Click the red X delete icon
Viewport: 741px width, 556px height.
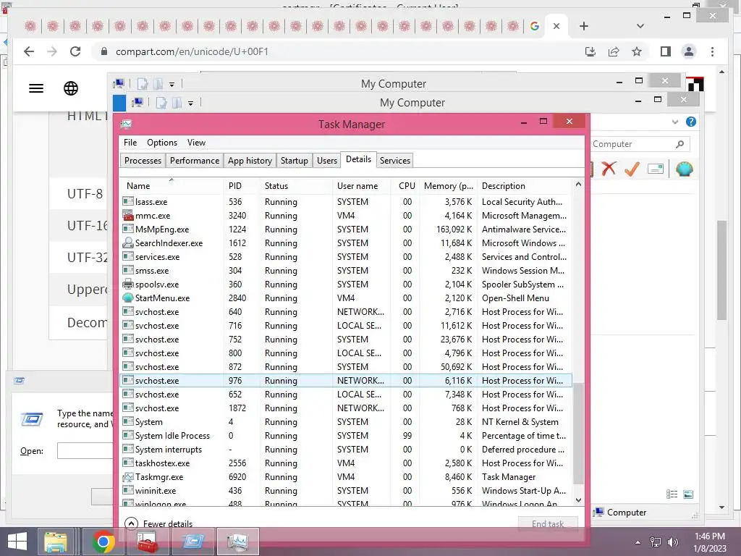coord(609,168)
